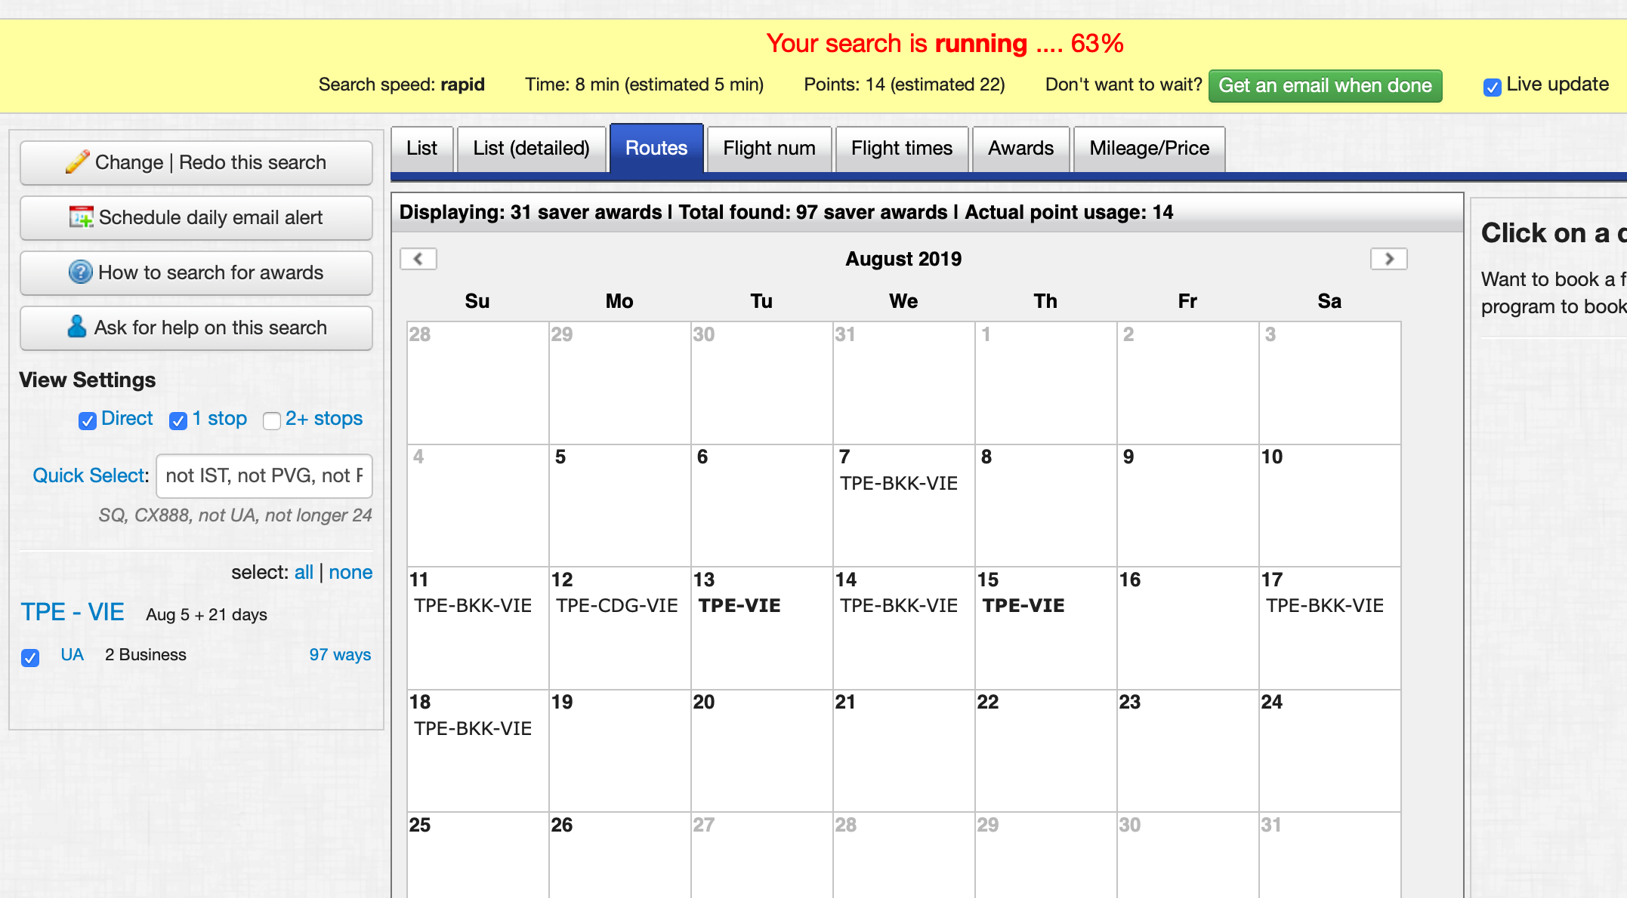Click the person icon beside Ask for help
This screenshot has height=898, width=1627.
click(x=76, y=326)
